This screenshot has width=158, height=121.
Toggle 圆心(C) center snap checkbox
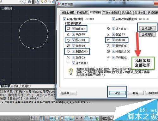73,40
